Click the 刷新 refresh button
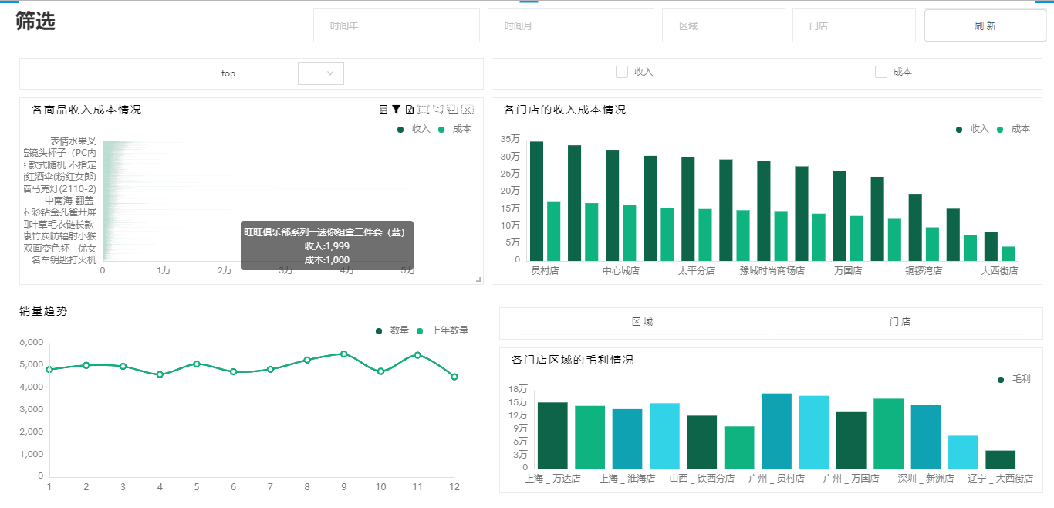1054x508 pixels. [x=985, y=25]
